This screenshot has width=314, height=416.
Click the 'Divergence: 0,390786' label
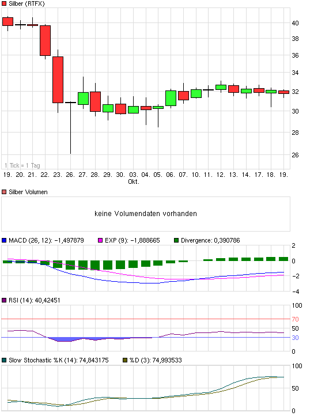[210, 240]
